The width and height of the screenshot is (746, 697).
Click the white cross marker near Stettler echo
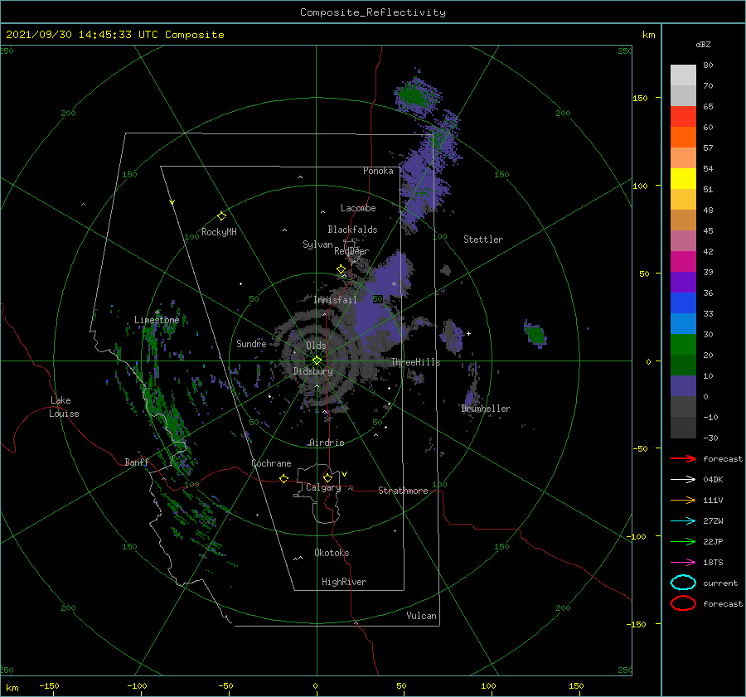[x=468, y=333]
